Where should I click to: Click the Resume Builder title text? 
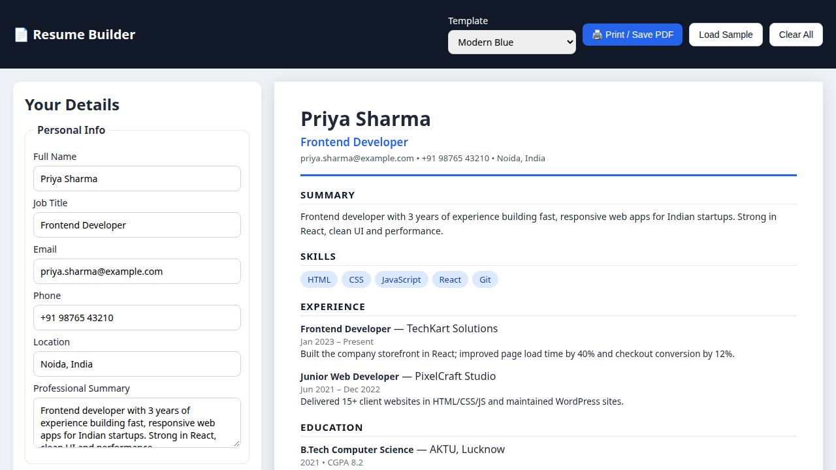click(84, 35)
